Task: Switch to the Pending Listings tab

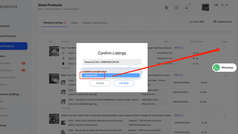Action: [x=55, y=23]
